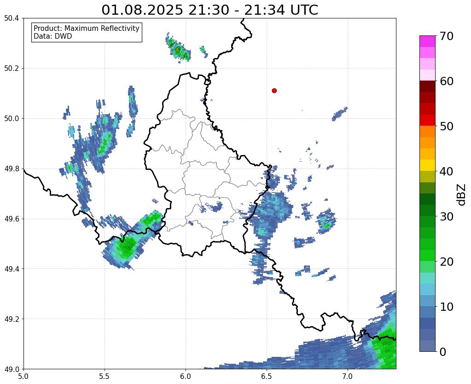This screenshot has height=384, width=471.
Task: Click the colorbar tick label 20
Action: 446,262
